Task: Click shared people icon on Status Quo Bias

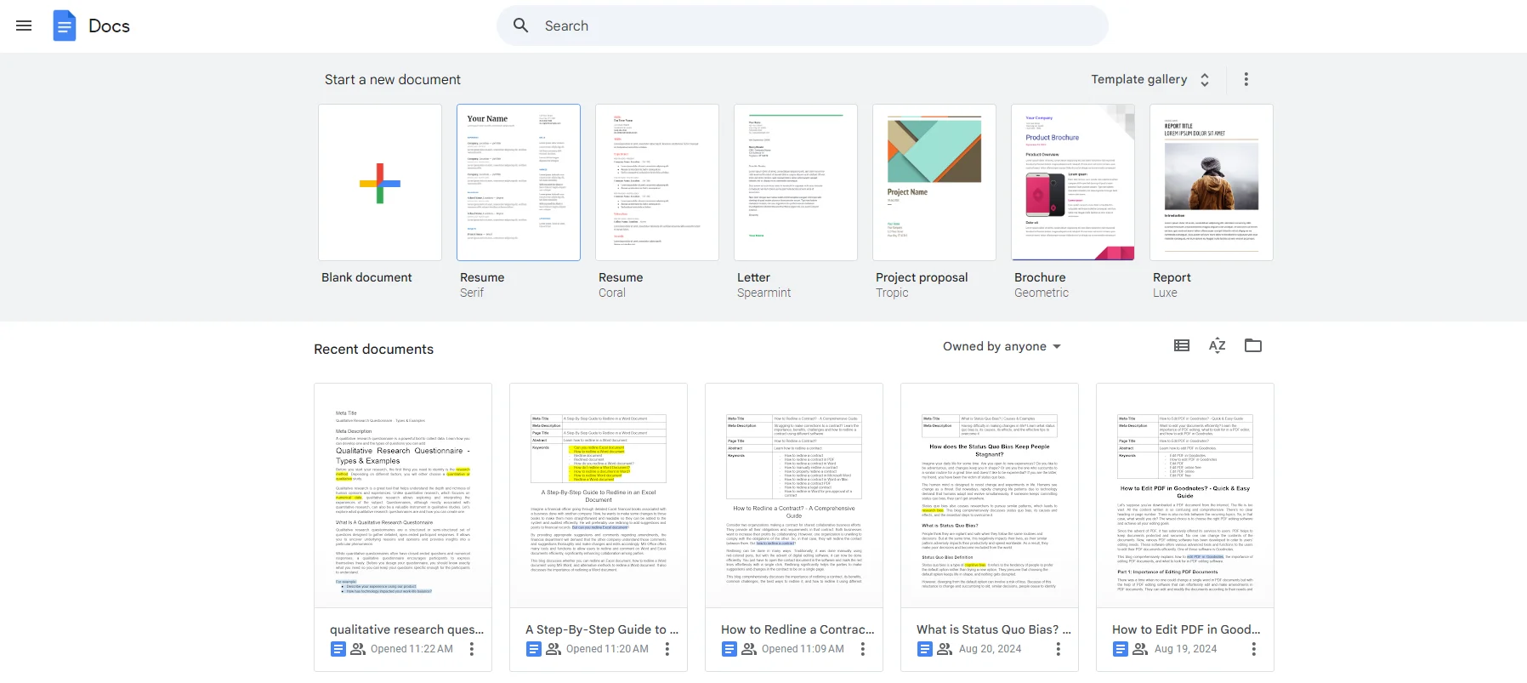Action: click(945, 649)
